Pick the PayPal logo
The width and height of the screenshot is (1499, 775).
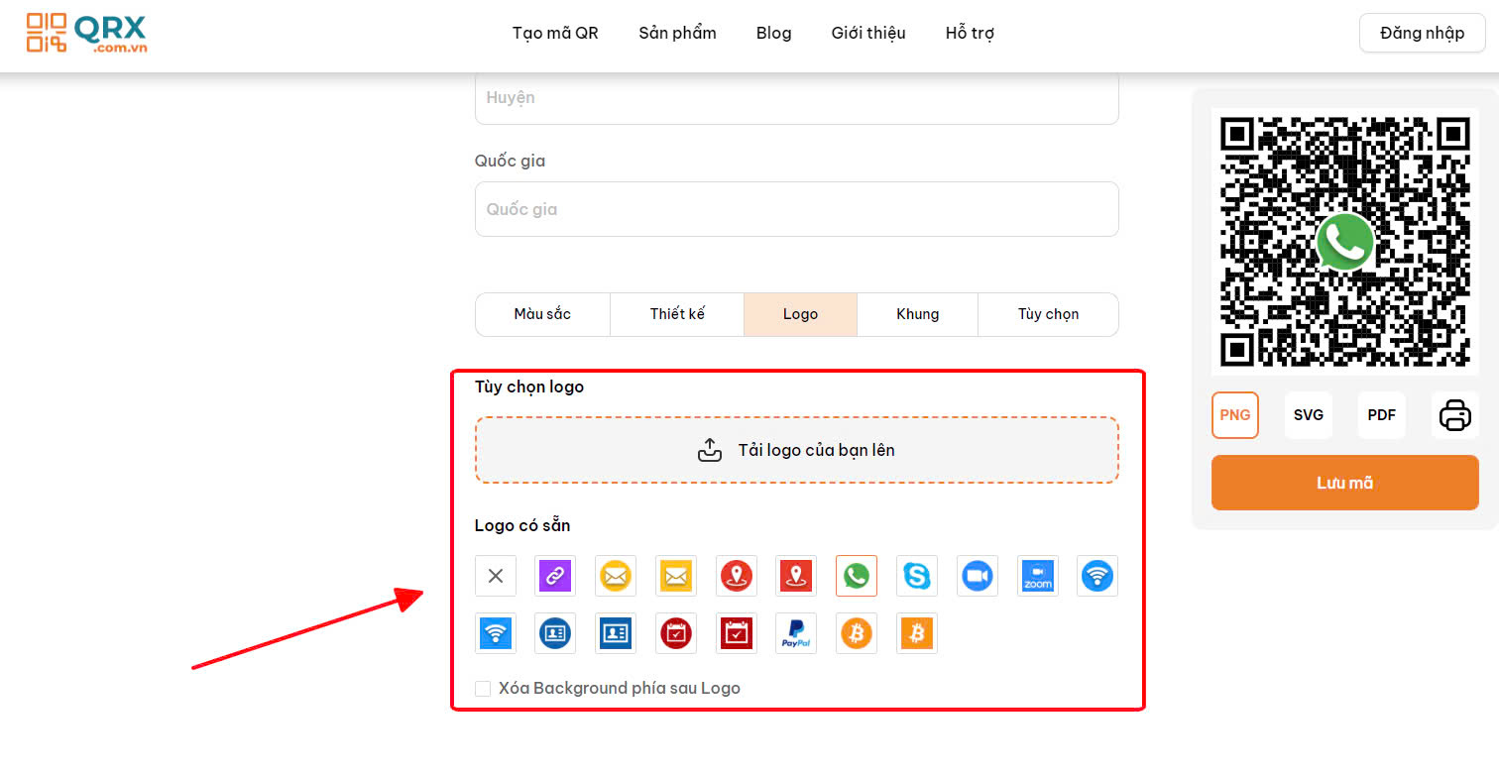(x=796, y=633)
